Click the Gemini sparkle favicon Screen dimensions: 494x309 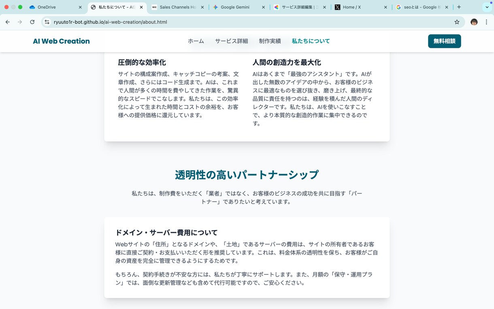[215, 7]
